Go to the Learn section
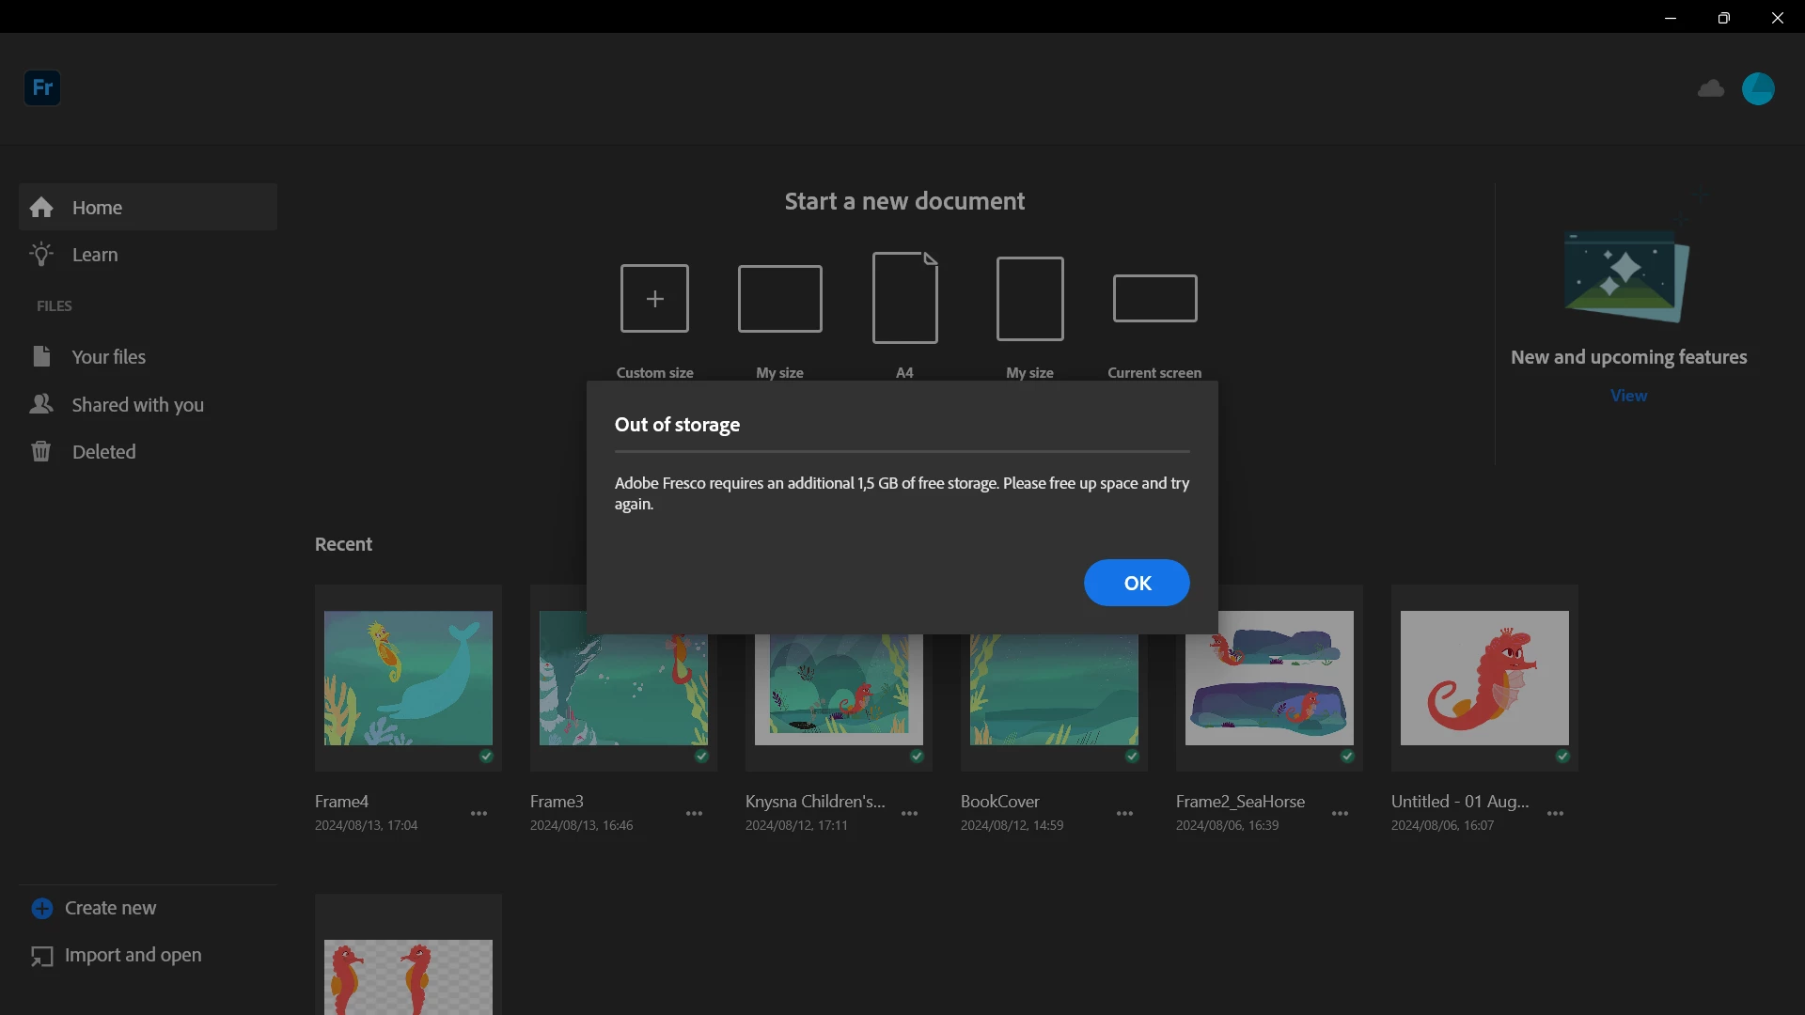 coord(95,255)
